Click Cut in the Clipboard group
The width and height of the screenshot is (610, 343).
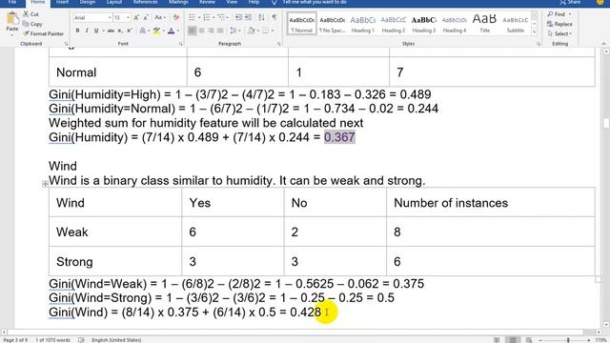click(30, 14)
